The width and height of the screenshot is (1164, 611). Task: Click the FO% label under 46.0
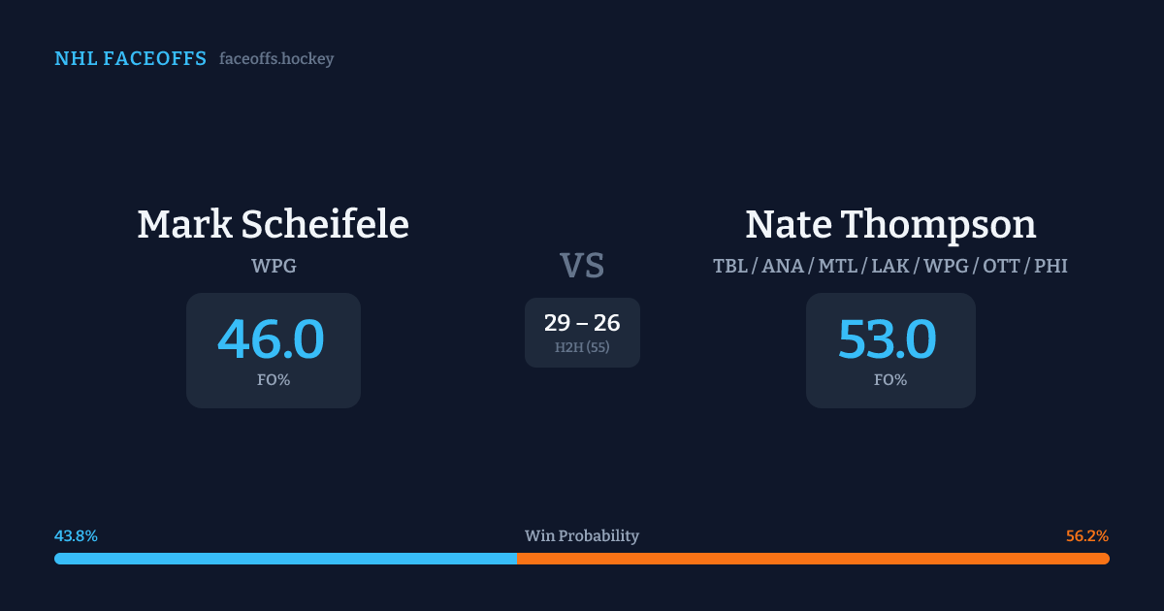pos(274,380)
